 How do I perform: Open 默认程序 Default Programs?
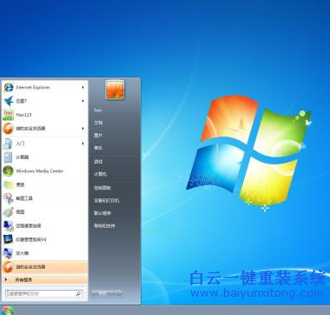pos(102,213)
